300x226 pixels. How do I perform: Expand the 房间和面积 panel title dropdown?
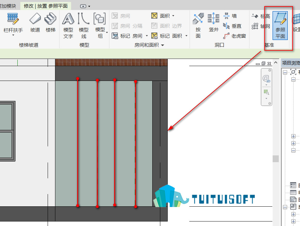163,45
